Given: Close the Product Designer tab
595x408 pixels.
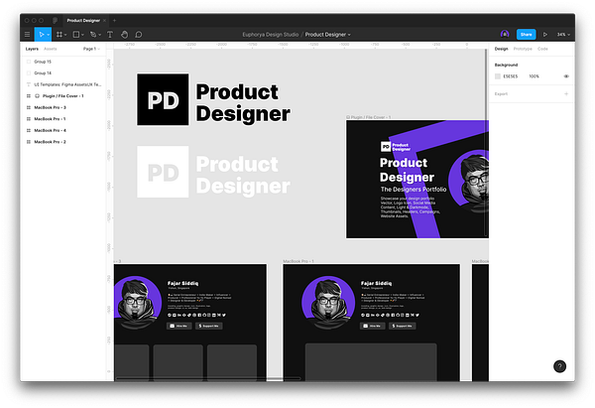Looking at the screenshot, I should pos(104,21).
